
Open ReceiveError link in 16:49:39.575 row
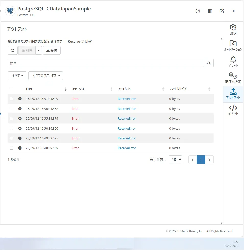click(127, 138)
